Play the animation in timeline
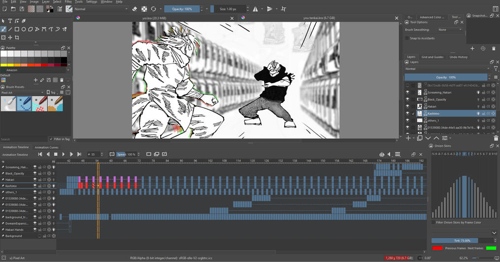 64,154
